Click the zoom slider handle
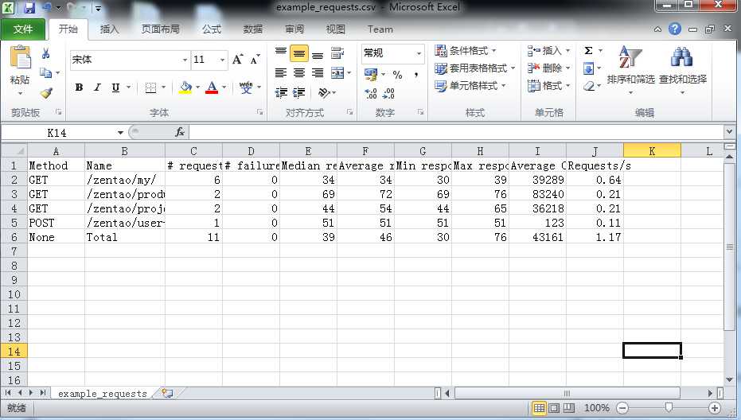Screen dimensions: 741x420 tap(669, 407)
